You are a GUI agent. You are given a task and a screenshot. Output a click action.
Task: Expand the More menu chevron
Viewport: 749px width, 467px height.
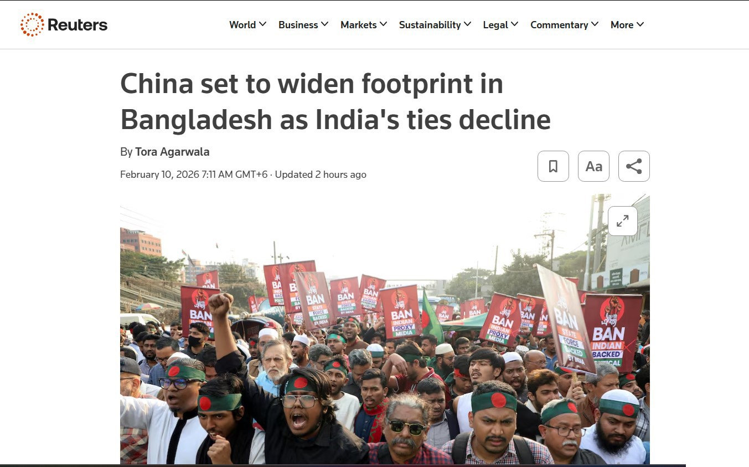[640, 24]
